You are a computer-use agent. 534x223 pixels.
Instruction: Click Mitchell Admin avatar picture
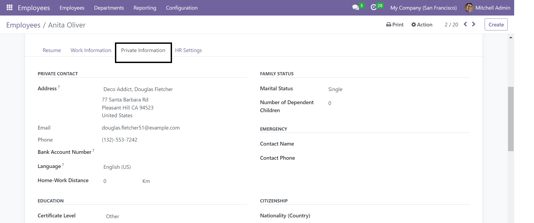(469, 8)
